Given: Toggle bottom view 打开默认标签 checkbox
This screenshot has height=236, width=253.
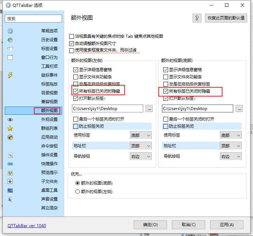Looking at the screenshot, I should tap(166, 98).
